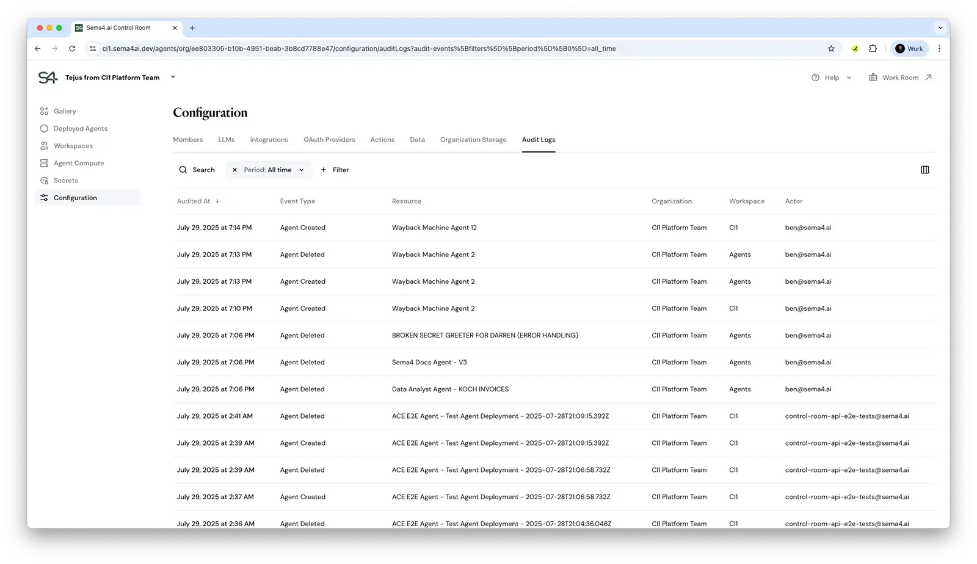Open the Gallery section in sidebar
This screenshot has width=977, height=564.
(65, 111)
